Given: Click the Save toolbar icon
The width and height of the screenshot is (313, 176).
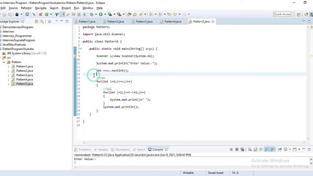Looking at the screenshot, I should pos(4,14).
